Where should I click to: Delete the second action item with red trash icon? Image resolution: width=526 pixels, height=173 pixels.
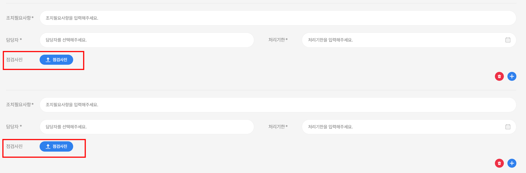point(499,163)
